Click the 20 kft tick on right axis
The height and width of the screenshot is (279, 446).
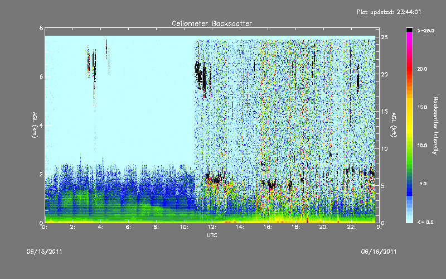pos(384,74)
